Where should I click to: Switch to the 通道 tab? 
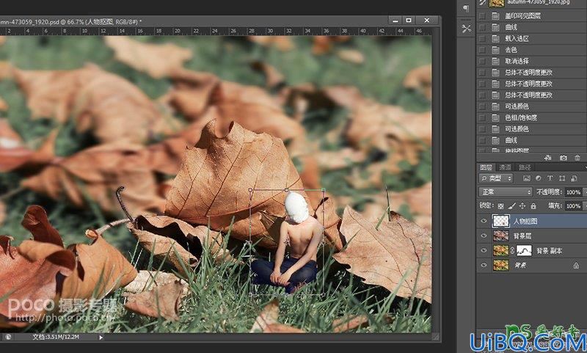[x=505, y=167]
